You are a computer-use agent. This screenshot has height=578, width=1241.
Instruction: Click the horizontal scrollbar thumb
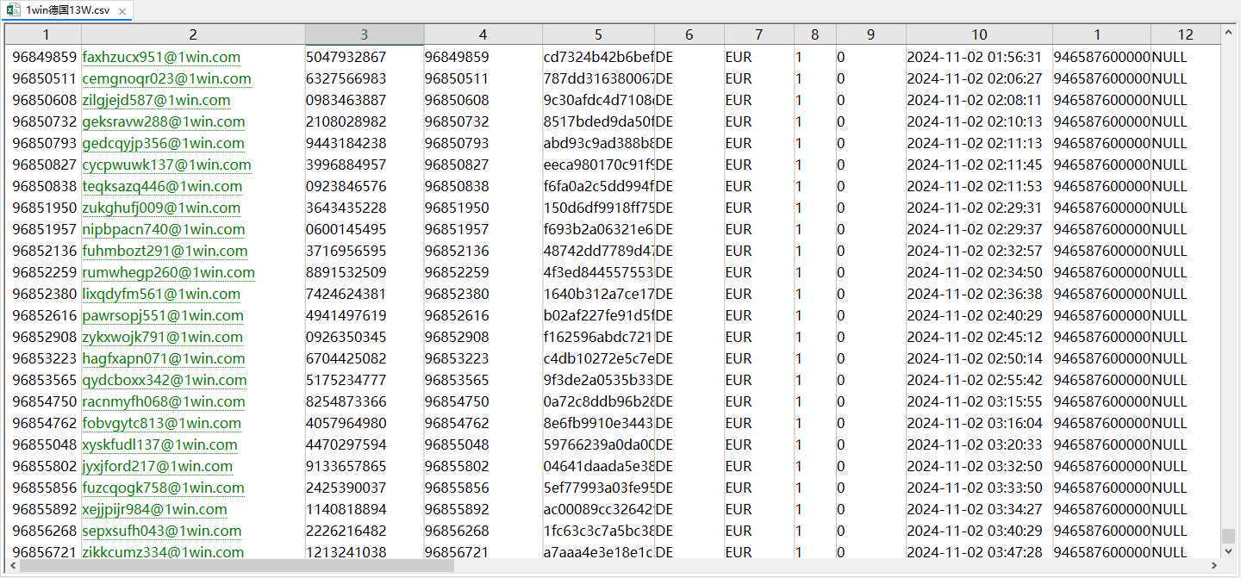(x=237, y=566)
